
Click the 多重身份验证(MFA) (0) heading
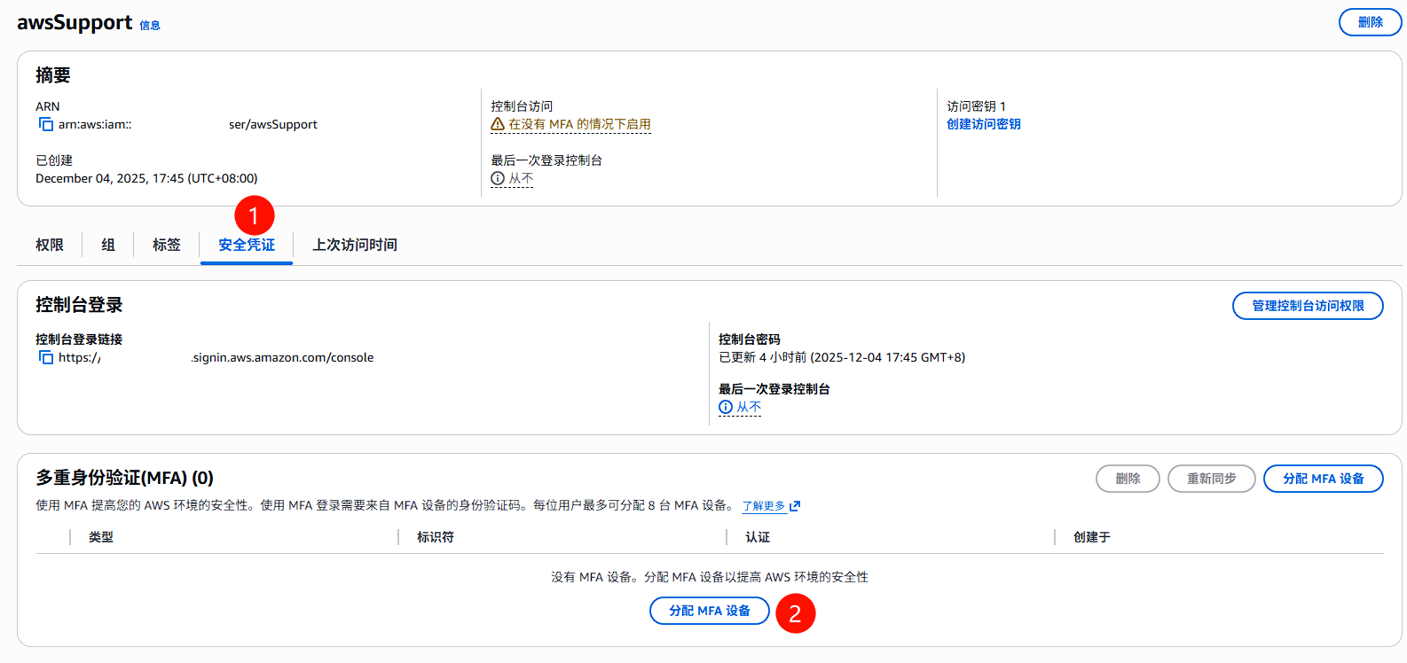(124, 478)
